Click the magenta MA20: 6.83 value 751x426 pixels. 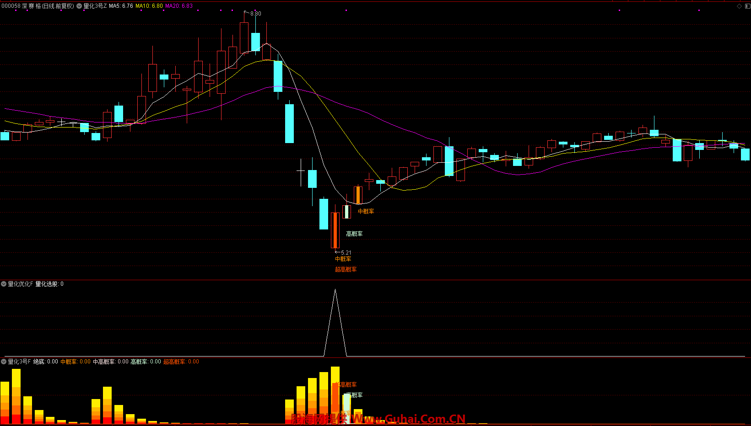179,6
